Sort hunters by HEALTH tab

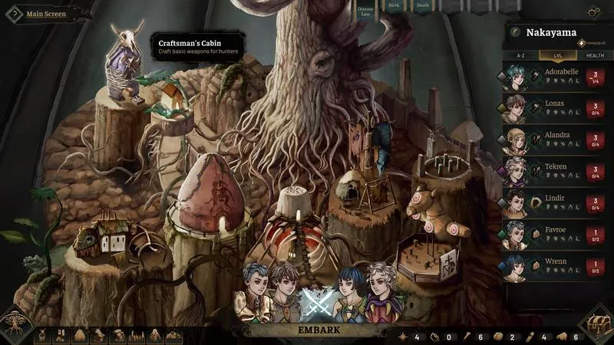pyautogui.click(x=594, y=55)
